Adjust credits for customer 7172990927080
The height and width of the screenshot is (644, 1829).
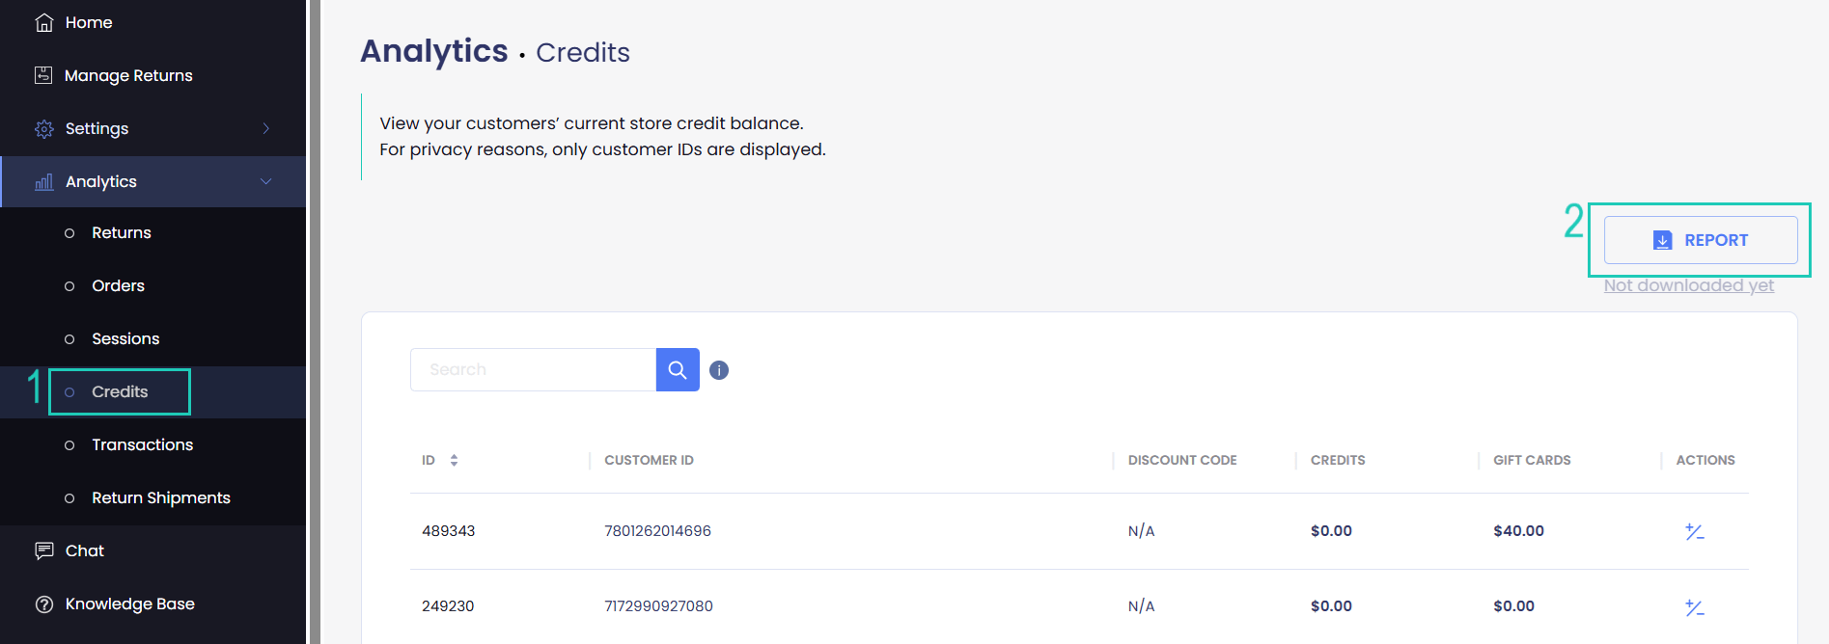click(1694, 607)
